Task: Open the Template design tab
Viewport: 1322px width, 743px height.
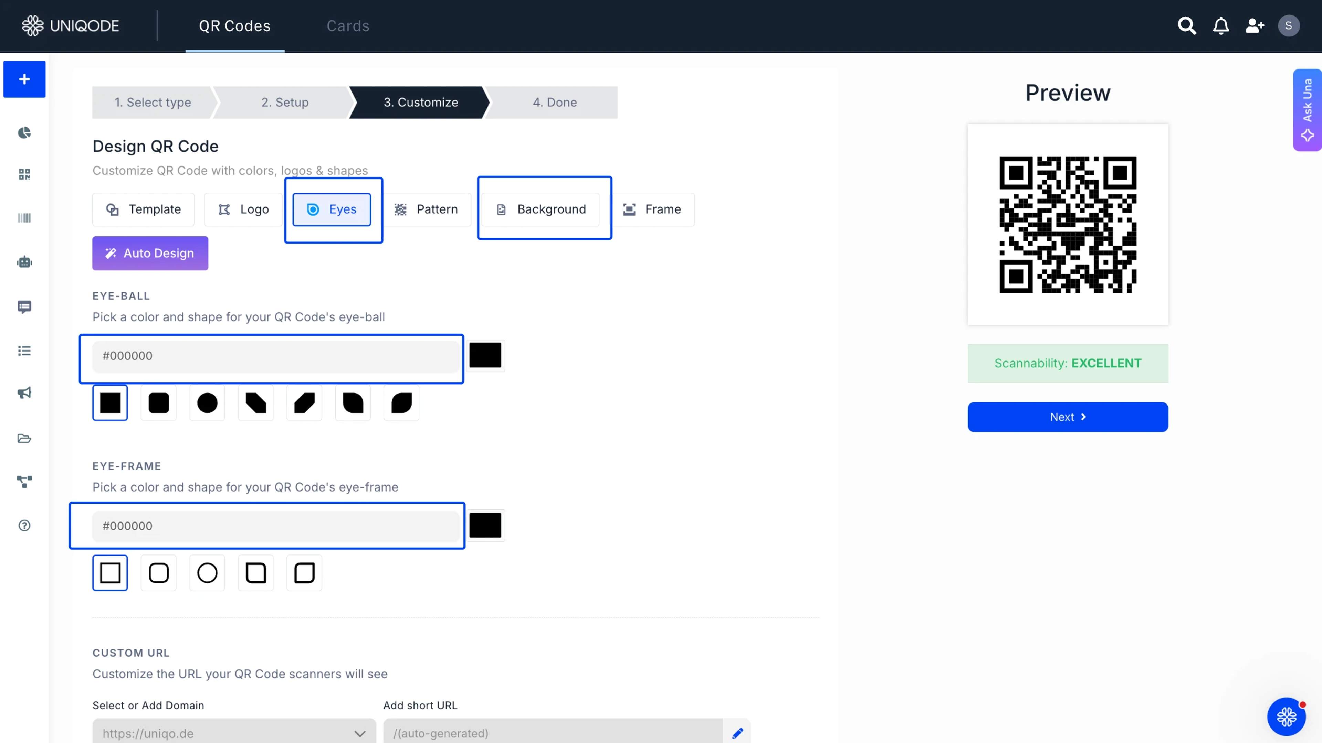Action: pyautogui.click(x=143, y=209)
